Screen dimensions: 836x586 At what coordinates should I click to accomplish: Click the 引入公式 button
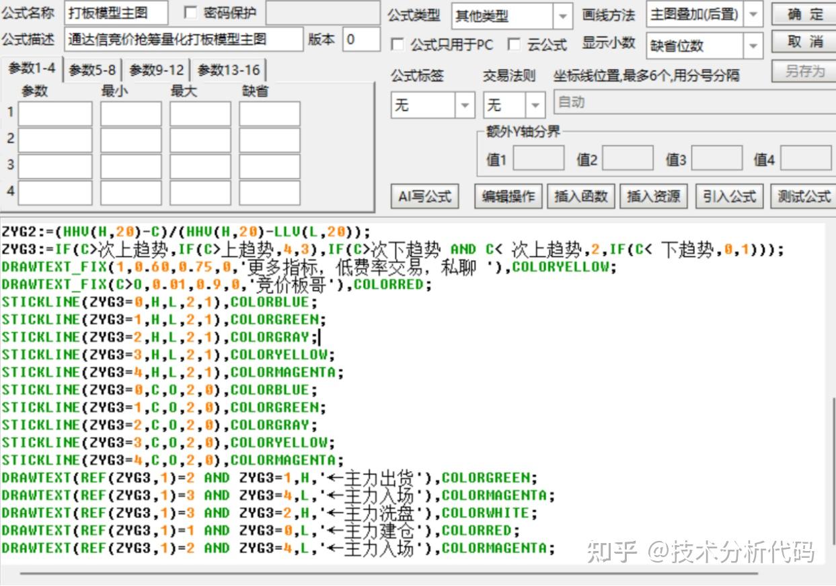(729, 197)
